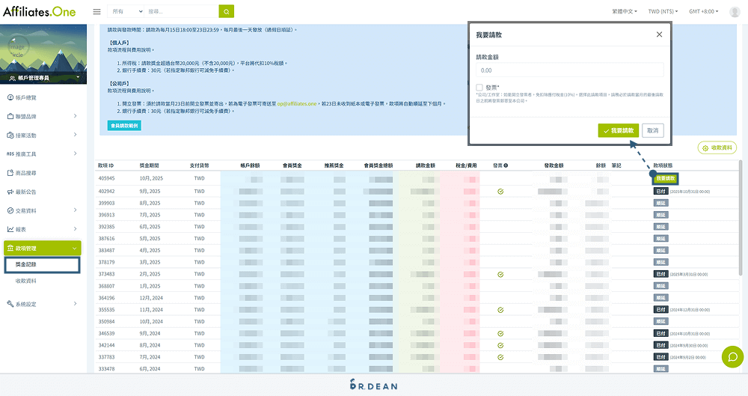Sort by the 款項 ID column header
The image size is (748, 396).
106,165
